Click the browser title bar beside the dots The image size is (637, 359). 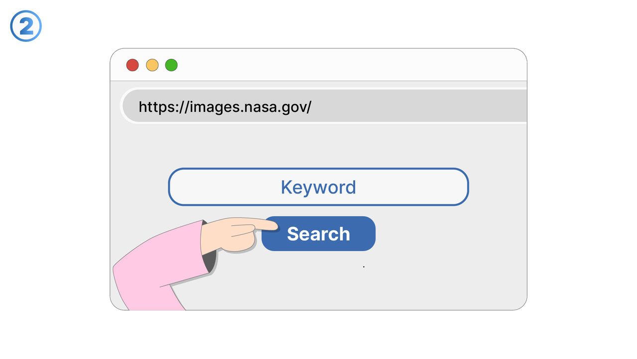349,65
